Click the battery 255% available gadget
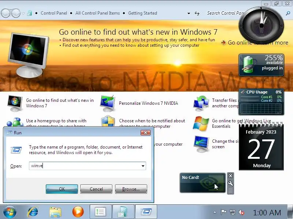The image size is (293, 219). pos(261,65)
